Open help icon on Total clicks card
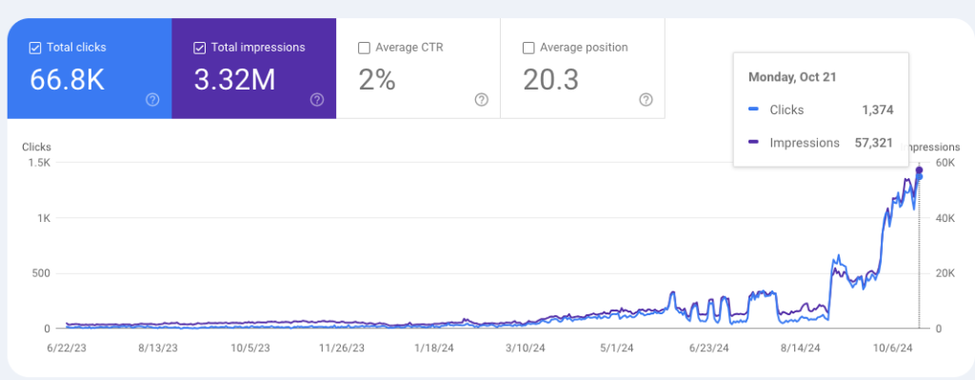Screen dimensions: 975x380 click(152, 99)
